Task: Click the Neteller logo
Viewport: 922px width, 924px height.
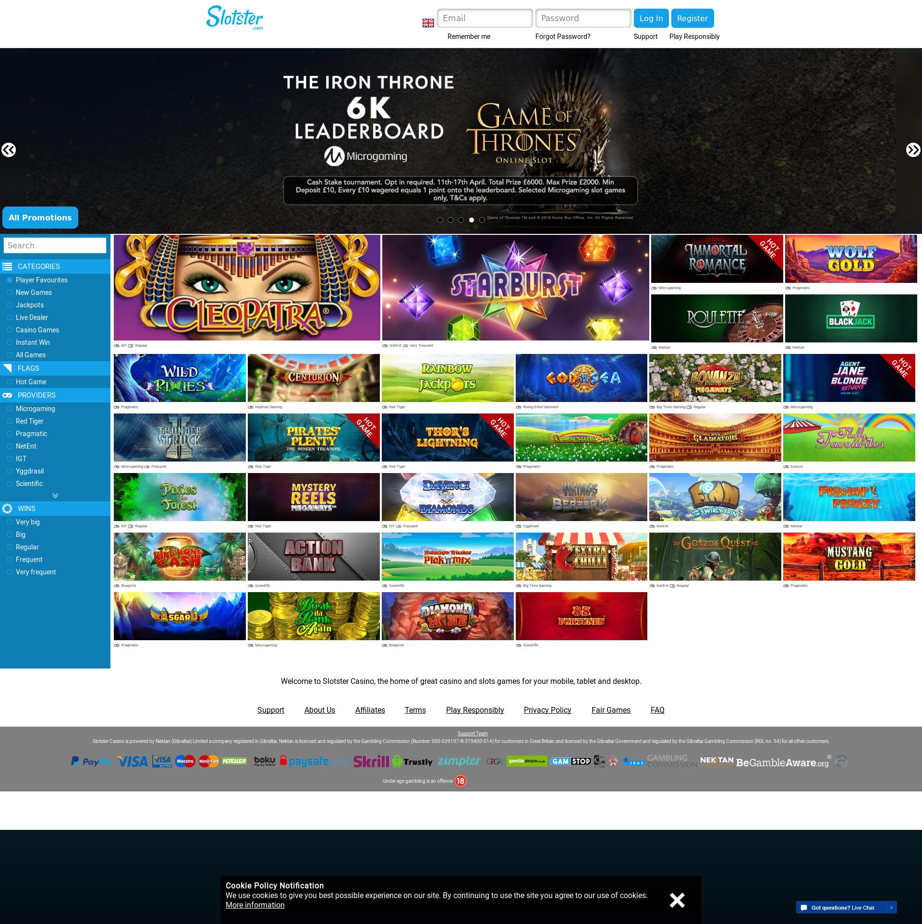Action: (x=234, y=761)
